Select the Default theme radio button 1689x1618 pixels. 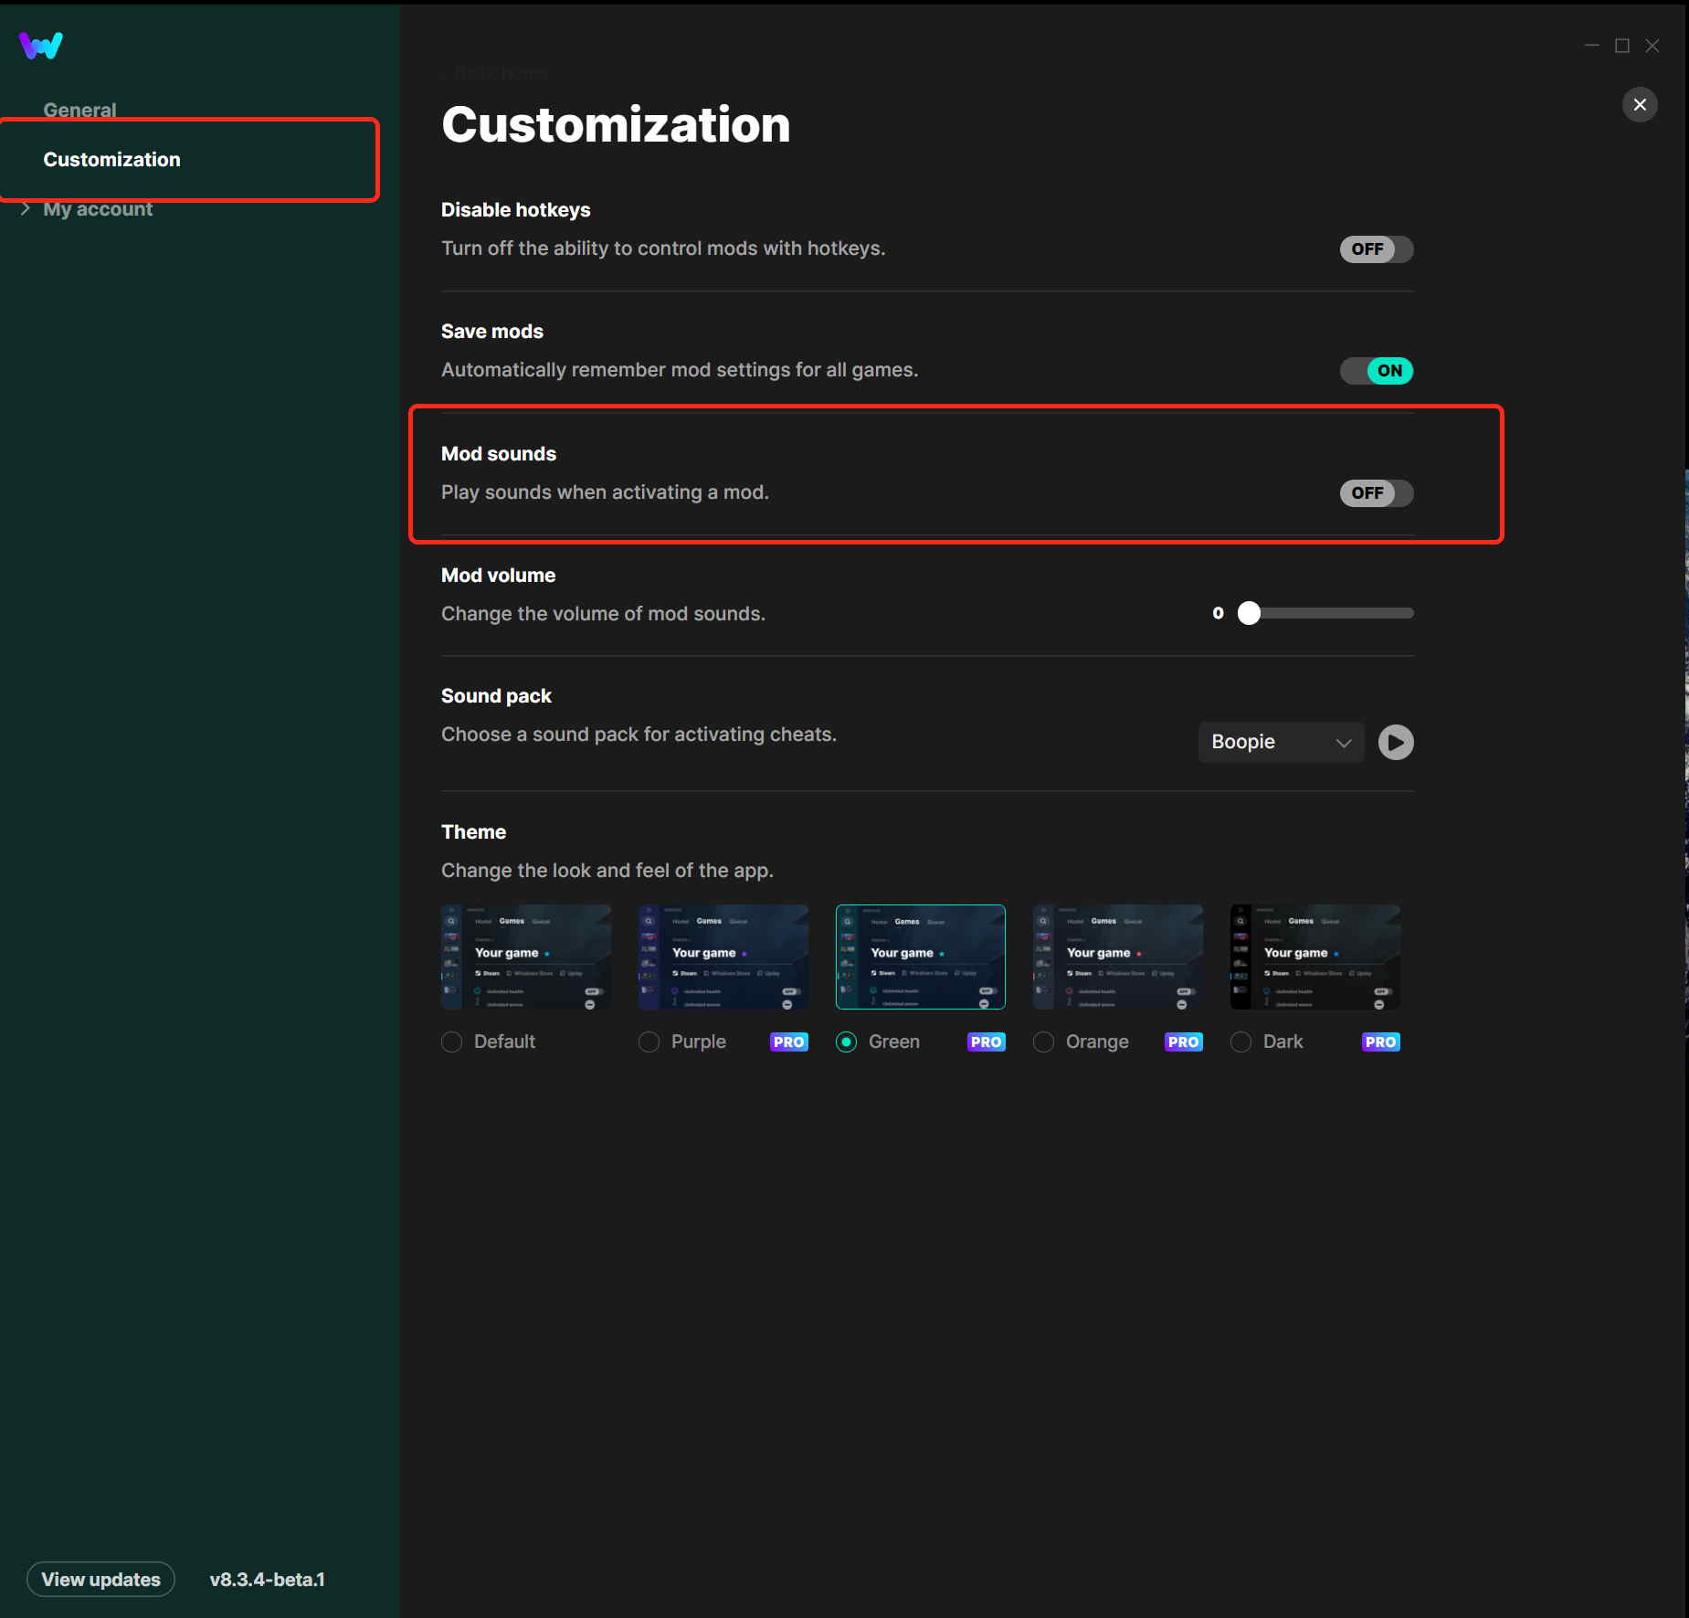tap(452, 1042)
